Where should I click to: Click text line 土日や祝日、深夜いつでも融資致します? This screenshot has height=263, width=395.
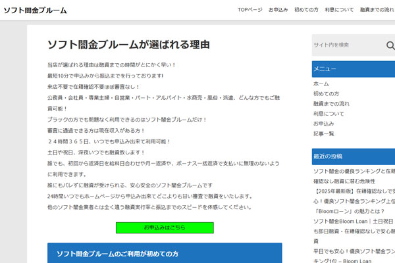coord(96,153)
